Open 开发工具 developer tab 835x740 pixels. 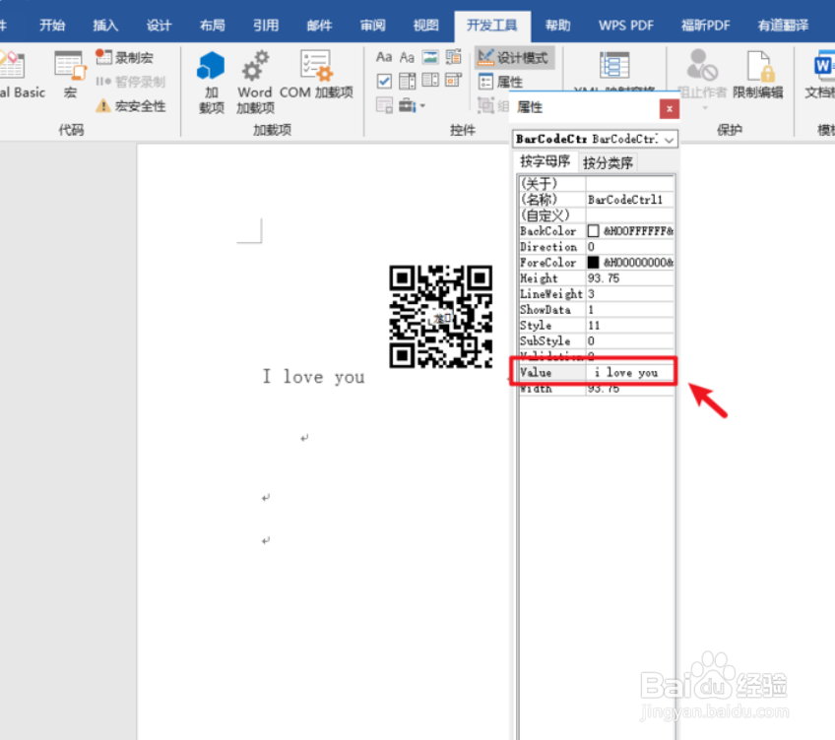tap(492, 26)
